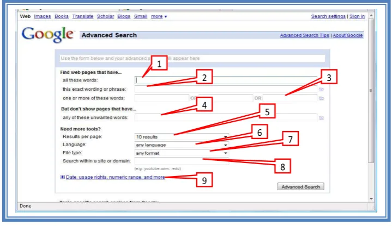
Task: Open the Scholar link in top bar
Action: [x=105, y=16]
